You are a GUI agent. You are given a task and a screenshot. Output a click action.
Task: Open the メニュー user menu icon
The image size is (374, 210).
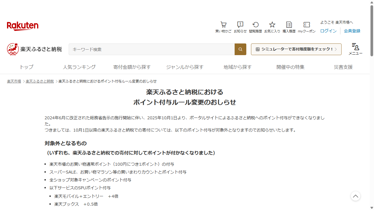355,49
